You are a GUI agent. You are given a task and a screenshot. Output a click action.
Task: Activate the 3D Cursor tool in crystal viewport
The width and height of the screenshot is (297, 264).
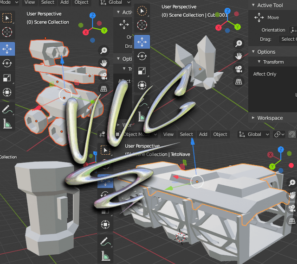click(142, 25)
